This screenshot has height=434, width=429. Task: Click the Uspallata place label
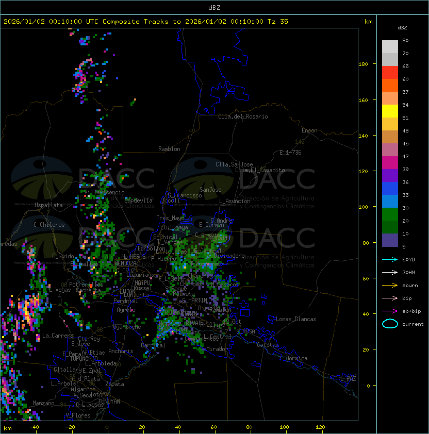pyautogui.click(x=48, y=205)
